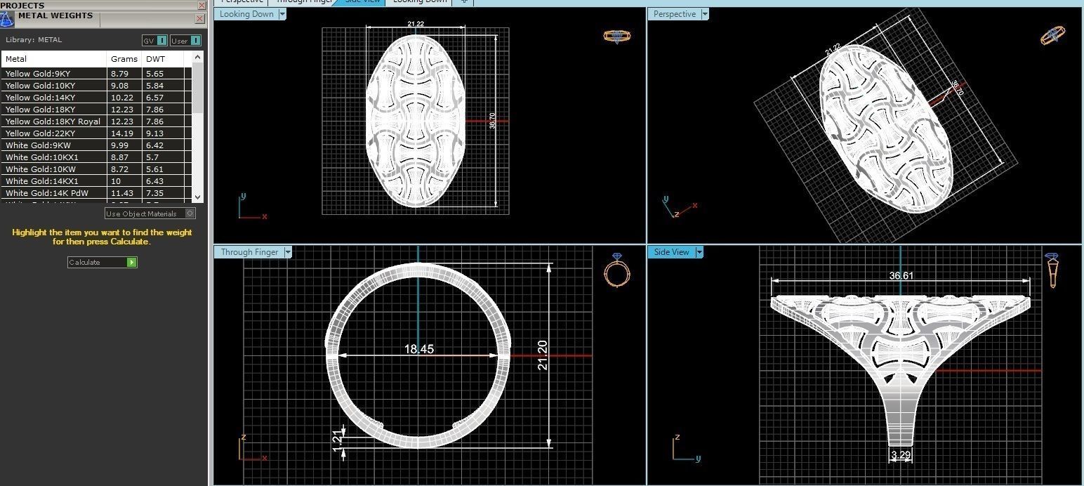1084x486 pixels.
Task: Click the ring orientation icon in Looking Down viewport
Action: click(x=617, y=36)
